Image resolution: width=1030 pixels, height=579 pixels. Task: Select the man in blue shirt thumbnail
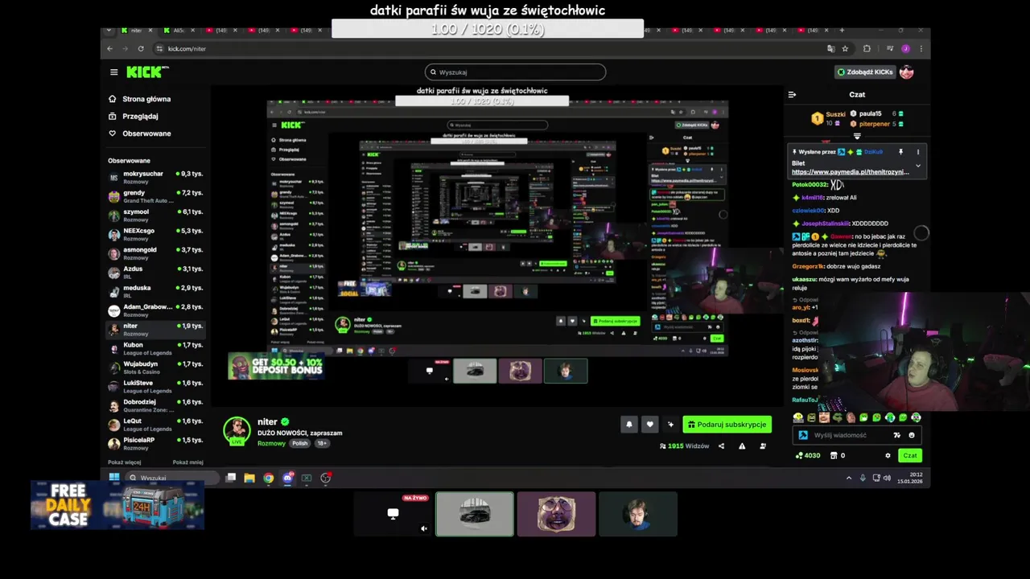point(638,514)
